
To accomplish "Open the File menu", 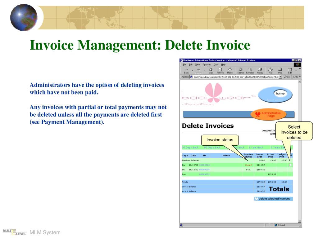I will (x=184, y=65).
